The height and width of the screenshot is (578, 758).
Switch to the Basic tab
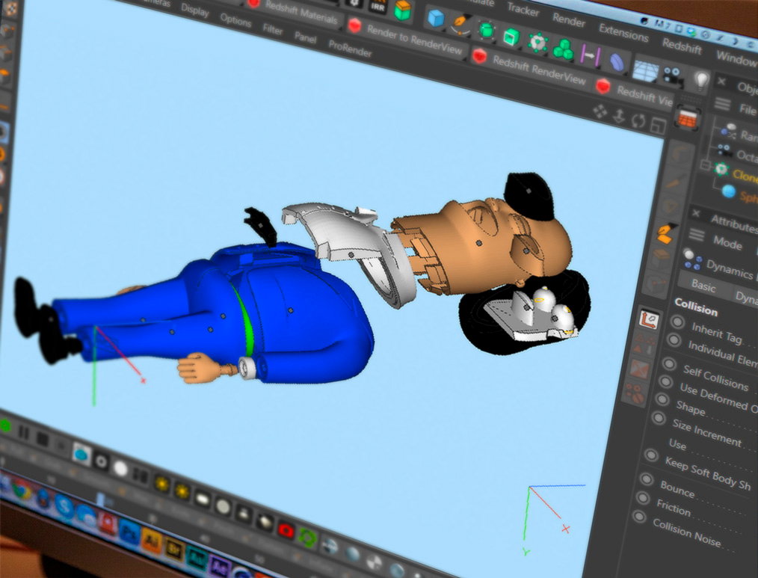pyautogui.click(x=703, y=286)
